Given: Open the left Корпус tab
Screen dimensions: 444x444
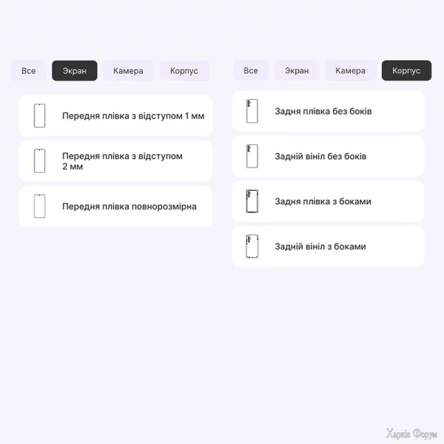Looking at the screenshot, I should (184, 71).
